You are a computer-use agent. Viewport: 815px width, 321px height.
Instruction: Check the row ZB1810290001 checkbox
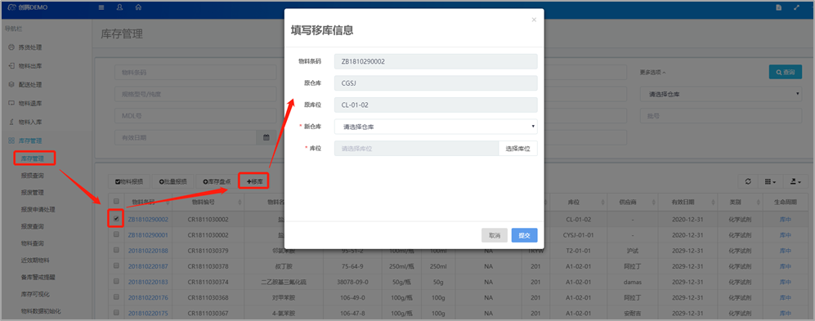116,234
